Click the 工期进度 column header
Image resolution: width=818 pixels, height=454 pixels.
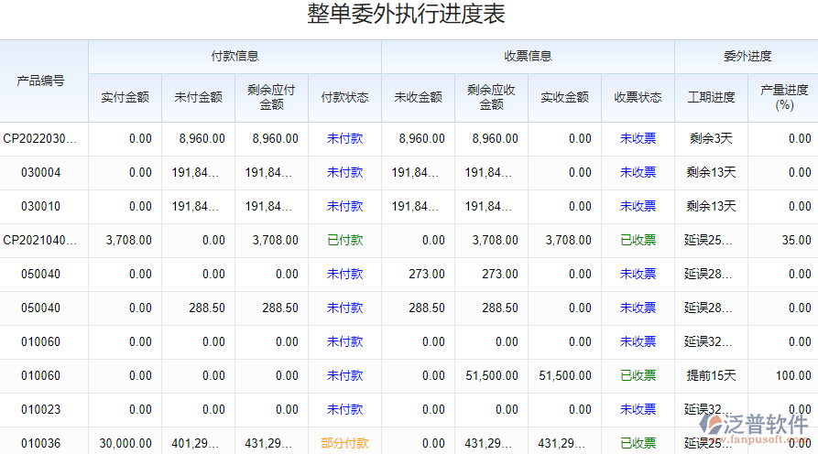(711, 98)
